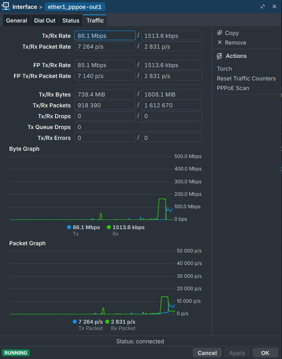Toggle the green Rx legend dot in Byte Graph
Image resolution: width=282 pixels, height=359 pixels.
coord(109,227)
